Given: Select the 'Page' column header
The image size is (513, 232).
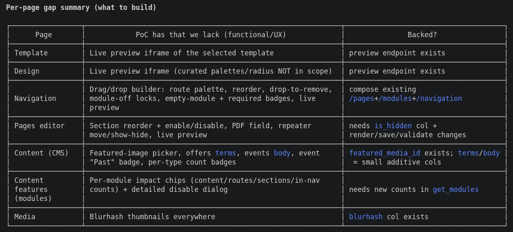Looking at the screenshot, I should [x=43, y=35].
